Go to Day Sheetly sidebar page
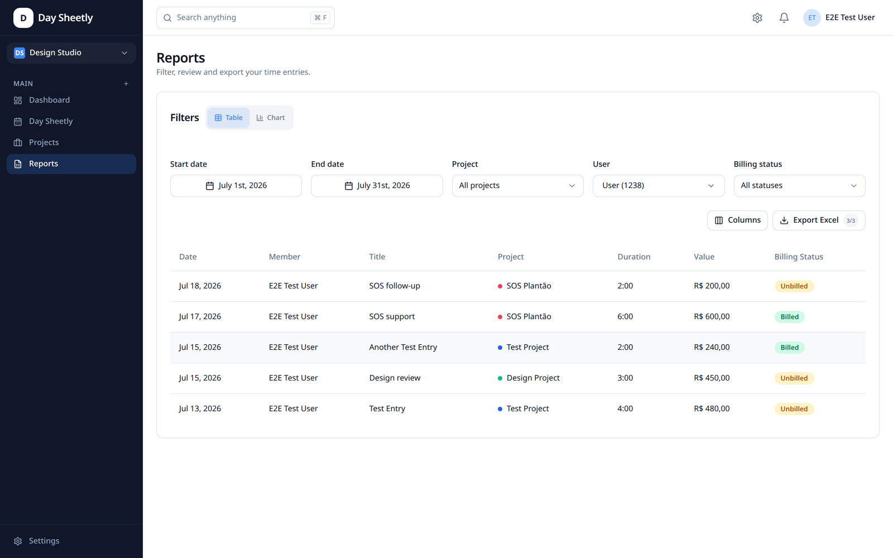The width and height of the screenshot is (893, 558). pyautogui.click(x=71, y=122)
